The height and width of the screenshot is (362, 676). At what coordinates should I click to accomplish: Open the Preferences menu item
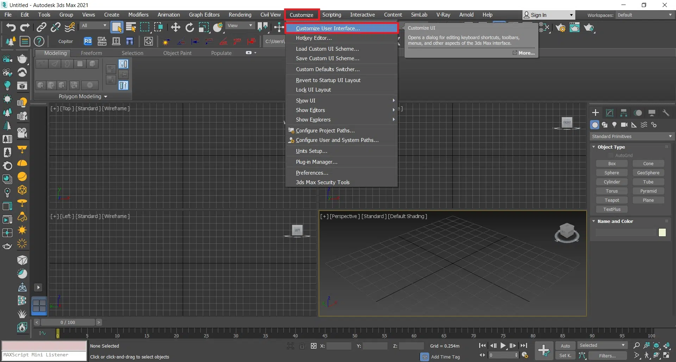click(x=312, y=173)
